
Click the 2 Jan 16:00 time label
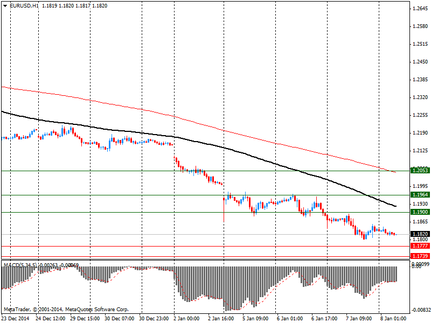(x=221, y=318)
